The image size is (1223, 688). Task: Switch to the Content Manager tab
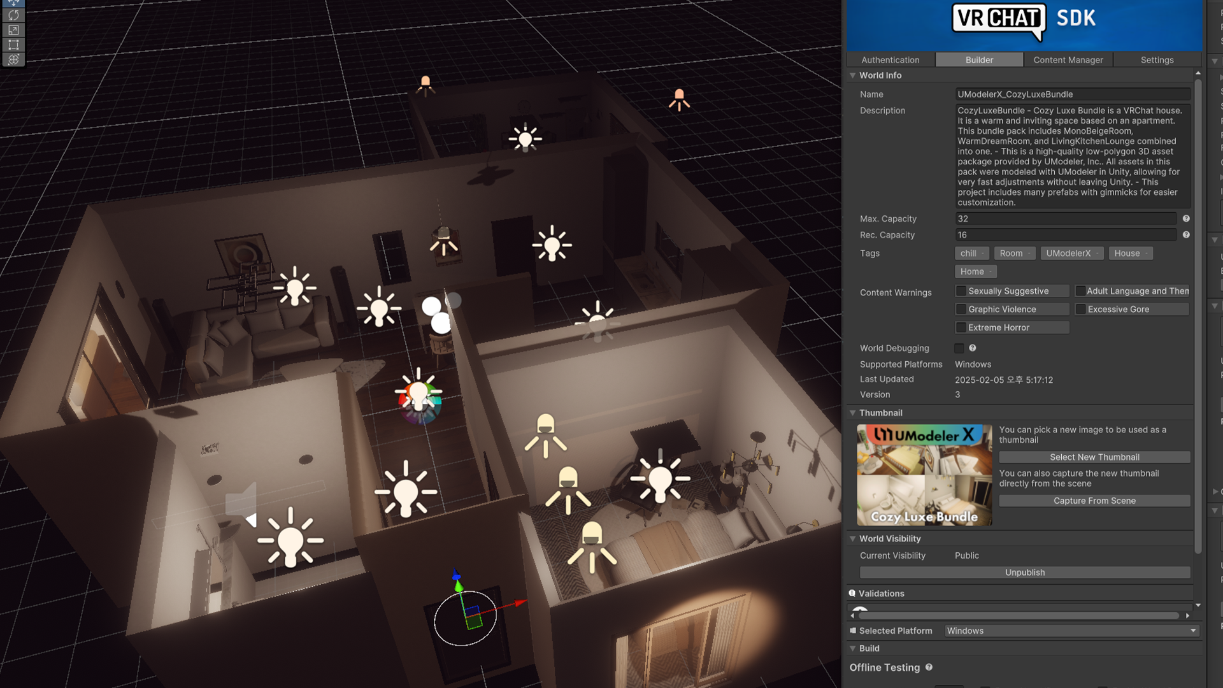tap(1068, 60)
